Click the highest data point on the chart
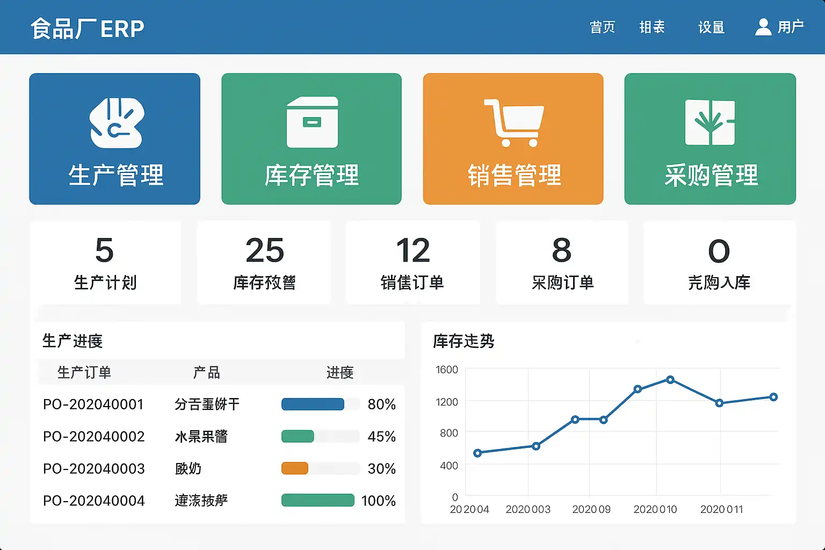Screen dimensions: 825x550 click(670, 380)
